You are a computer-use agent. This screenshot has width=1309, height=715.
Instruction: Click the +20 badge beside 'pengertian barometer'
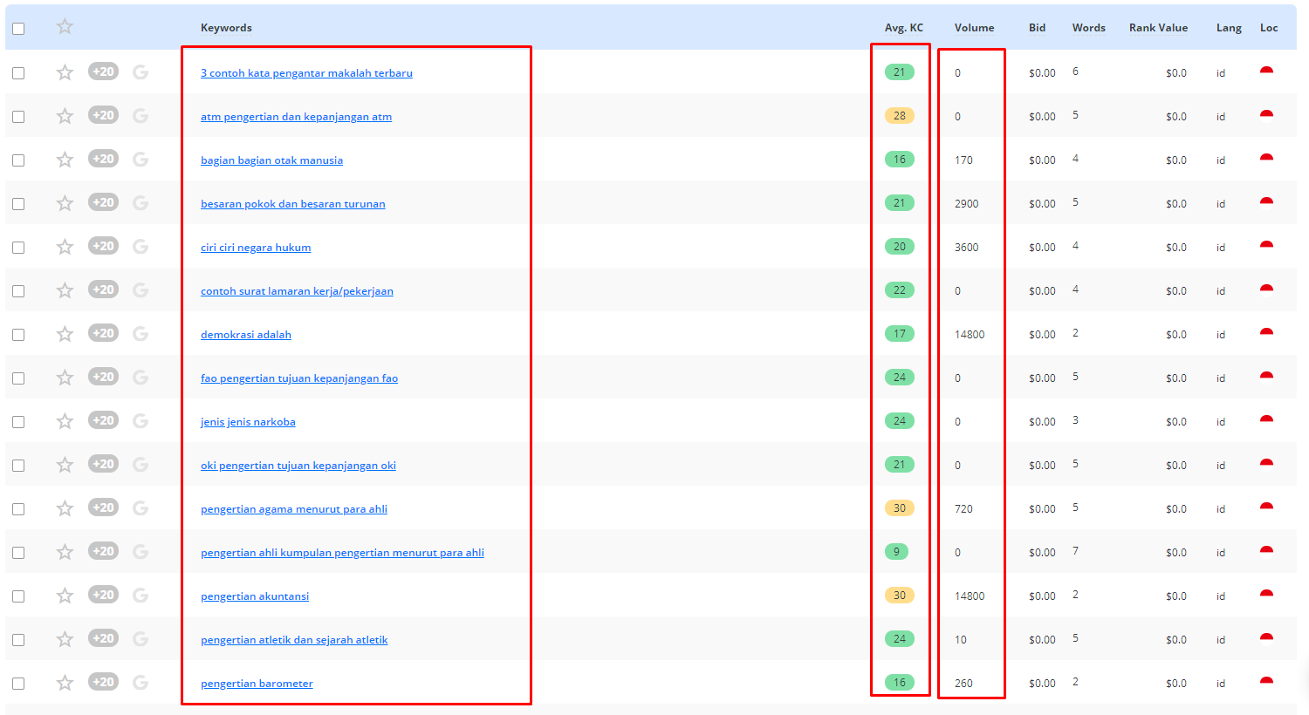coord(103,682)
